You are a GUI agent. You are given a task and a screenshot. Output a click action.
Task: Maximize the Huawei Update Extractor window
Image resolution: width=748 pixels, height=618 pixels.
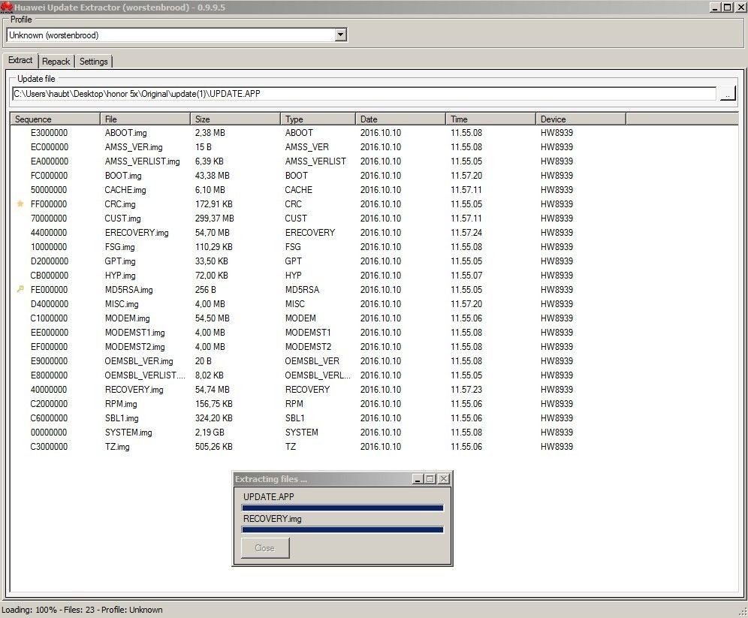pos(727,8)
